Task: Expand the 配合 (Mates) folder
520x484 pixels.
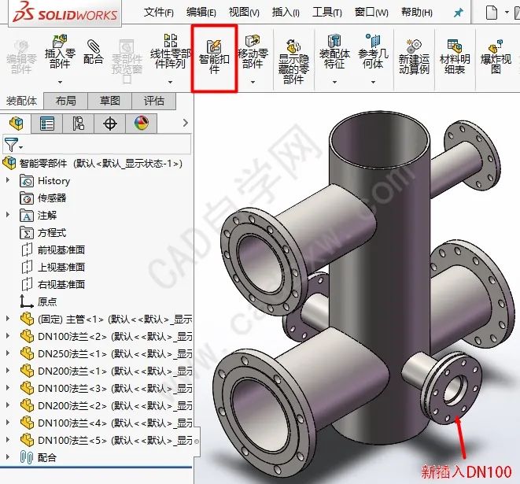Action: (x=8, y=456)
